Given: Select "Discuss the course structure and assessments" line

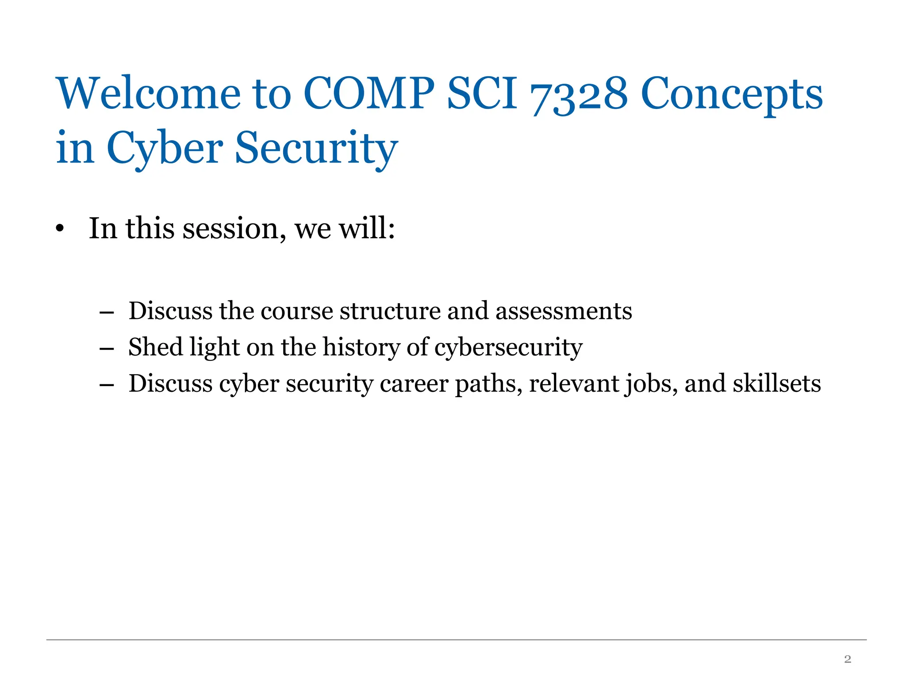Looking at the screenshot, I should coord(380,311).
